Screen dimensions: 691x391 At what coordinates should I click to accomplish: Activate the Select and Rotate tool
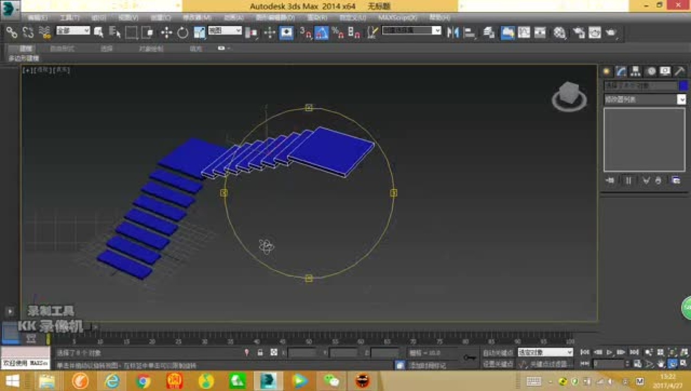(182, 31)
